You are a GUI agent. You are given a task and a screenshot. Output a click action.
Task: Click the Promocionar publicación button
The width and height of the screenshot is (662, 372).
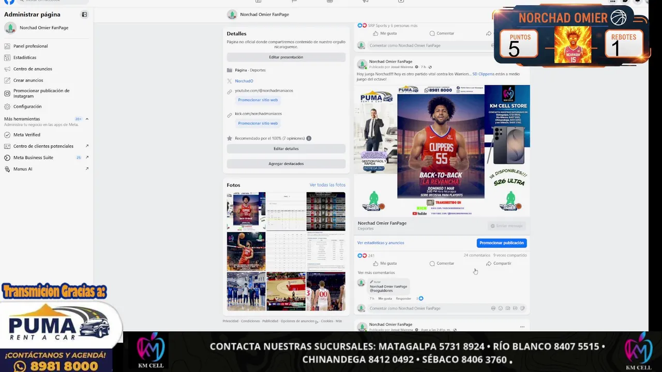(502, 243)
